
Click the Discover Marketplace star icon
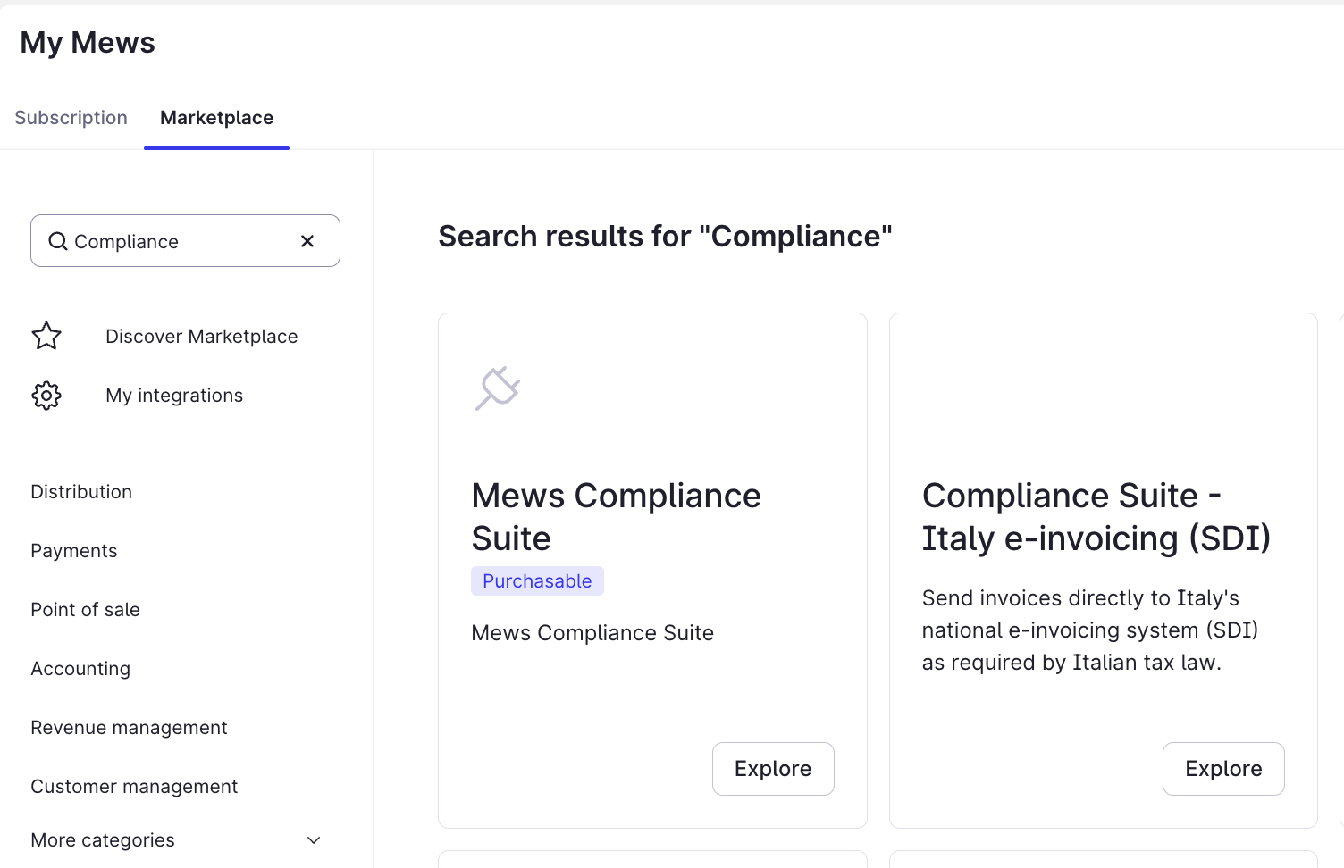(46, 336)
